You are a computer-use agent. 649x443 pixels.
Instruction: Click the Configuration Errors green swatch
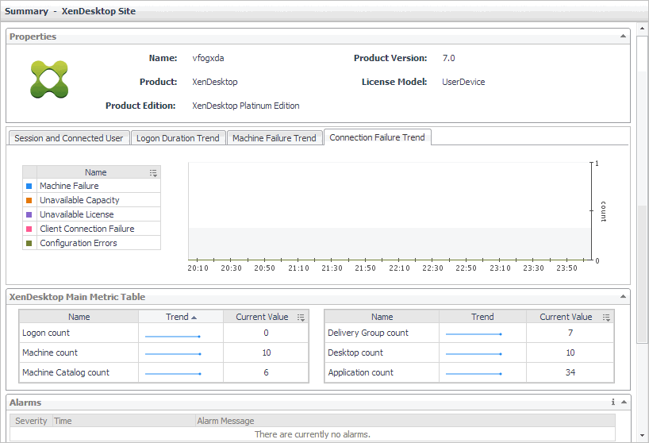[x=29, y=244]
